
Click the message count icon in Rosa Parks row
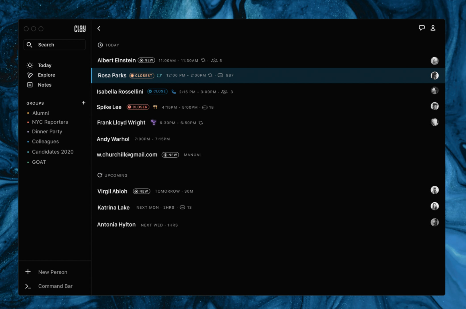tap(220, 75)
